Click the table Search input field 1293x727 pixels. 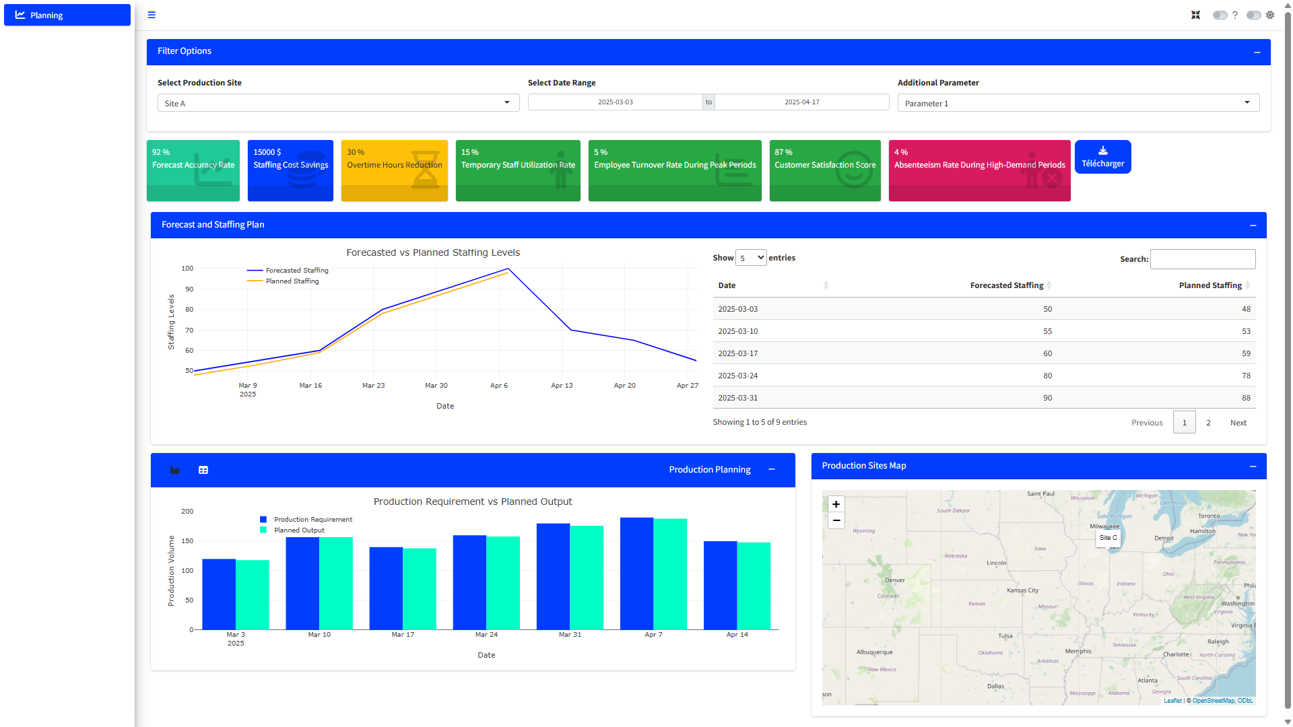pos(1202,259)
